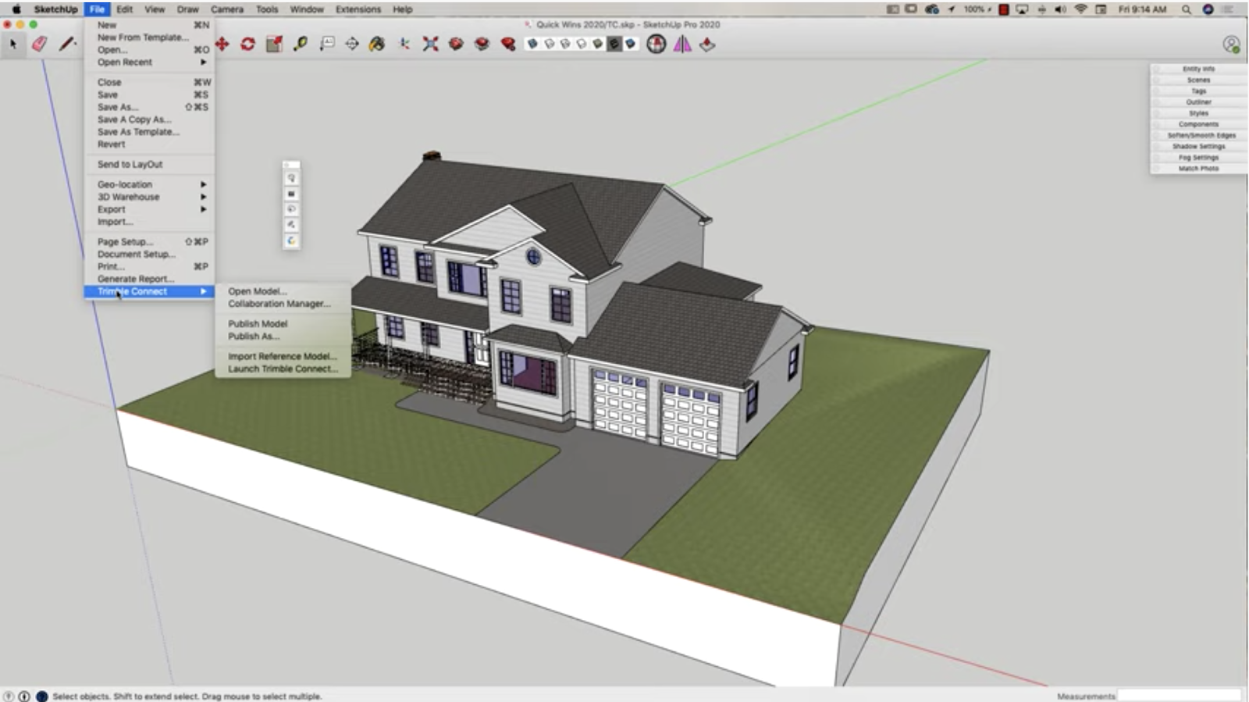This screenshot has width=1249, height=702.
Task: Select the Axes tool
Action: 404,45
